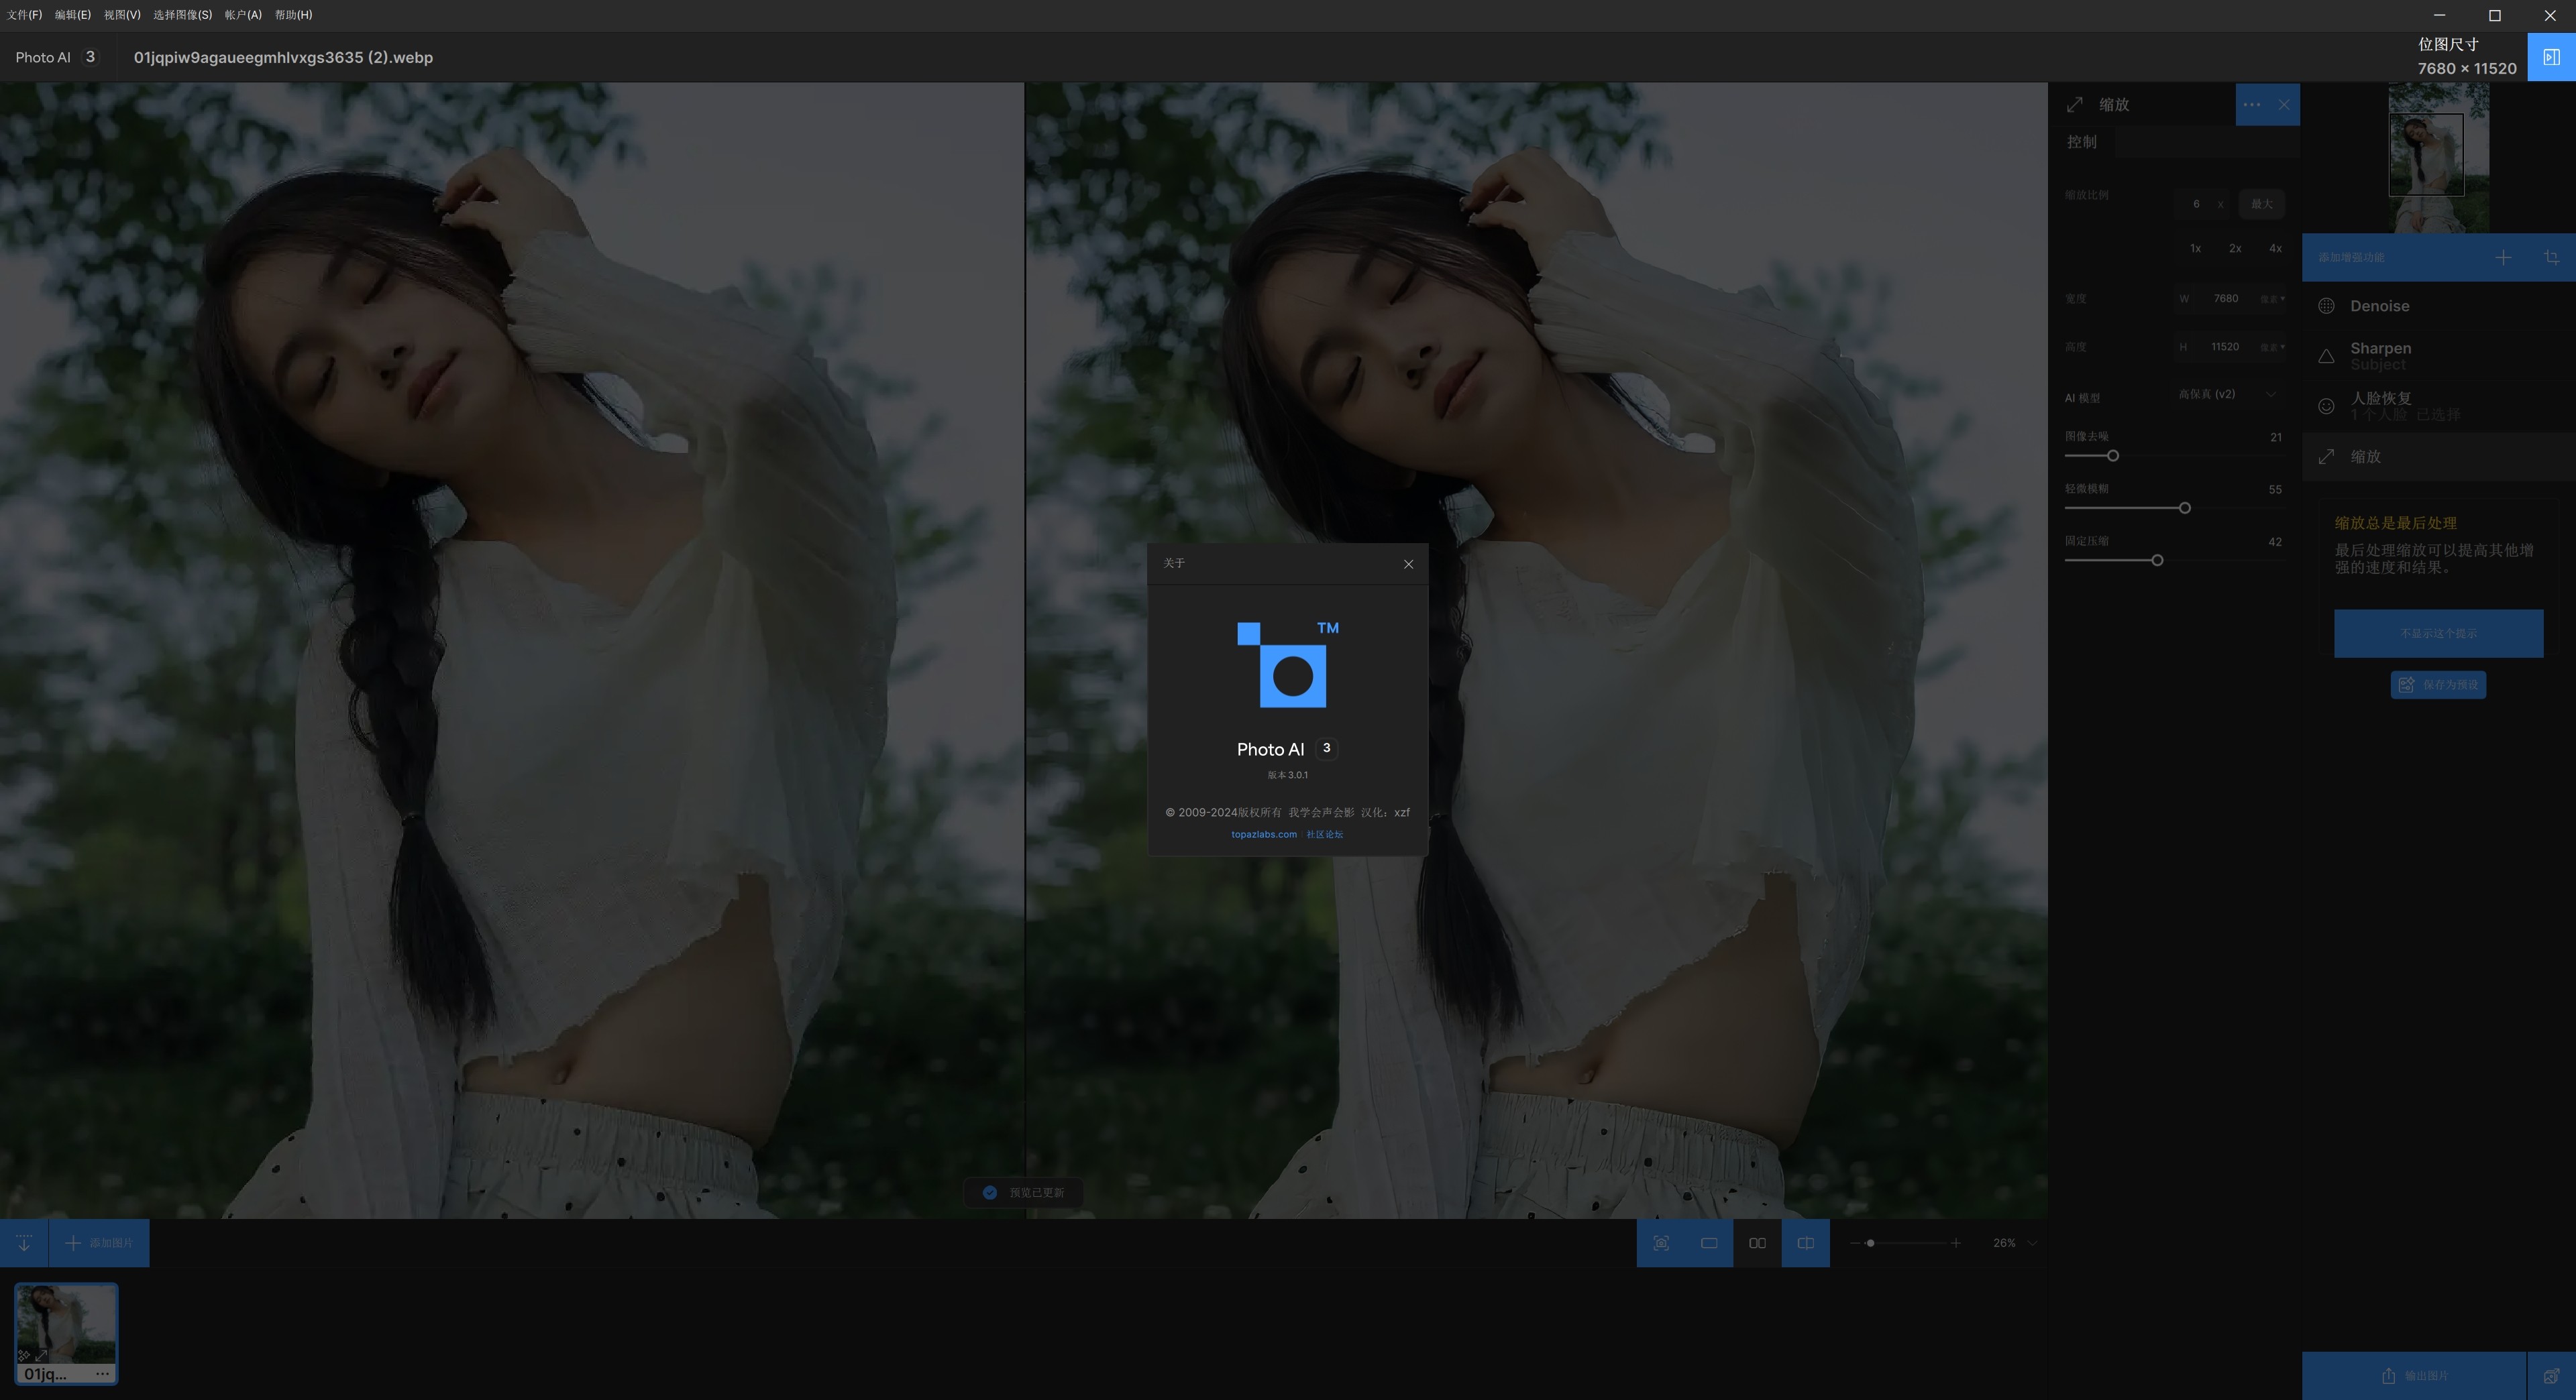Image resolution: width=2576 pixels, height=1400 pixels.
Task: Click the 缩放 panel header expand icon
Action: 2074,105
